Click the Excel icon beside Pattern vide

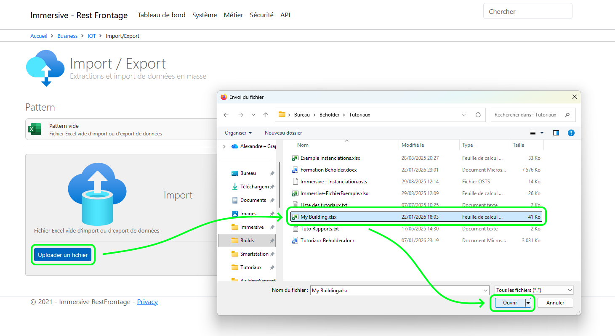(x=34, y=129)
